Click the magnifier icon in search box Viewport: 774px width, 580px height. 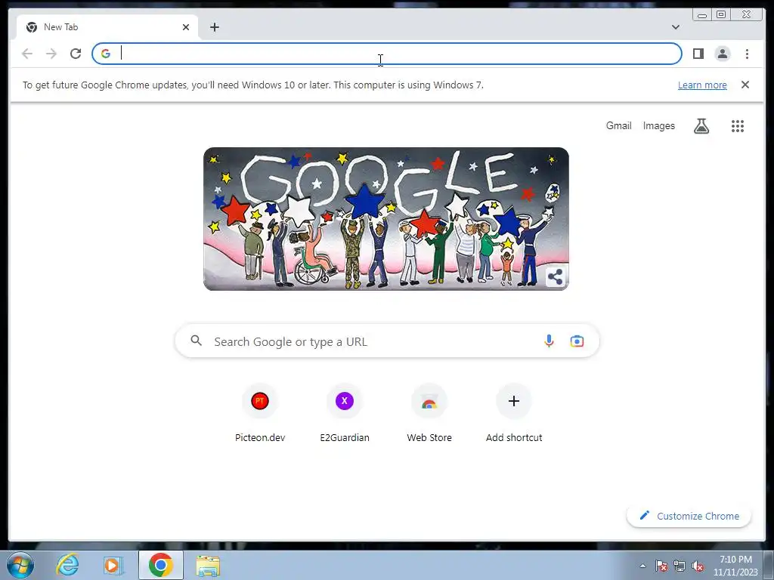196,341
